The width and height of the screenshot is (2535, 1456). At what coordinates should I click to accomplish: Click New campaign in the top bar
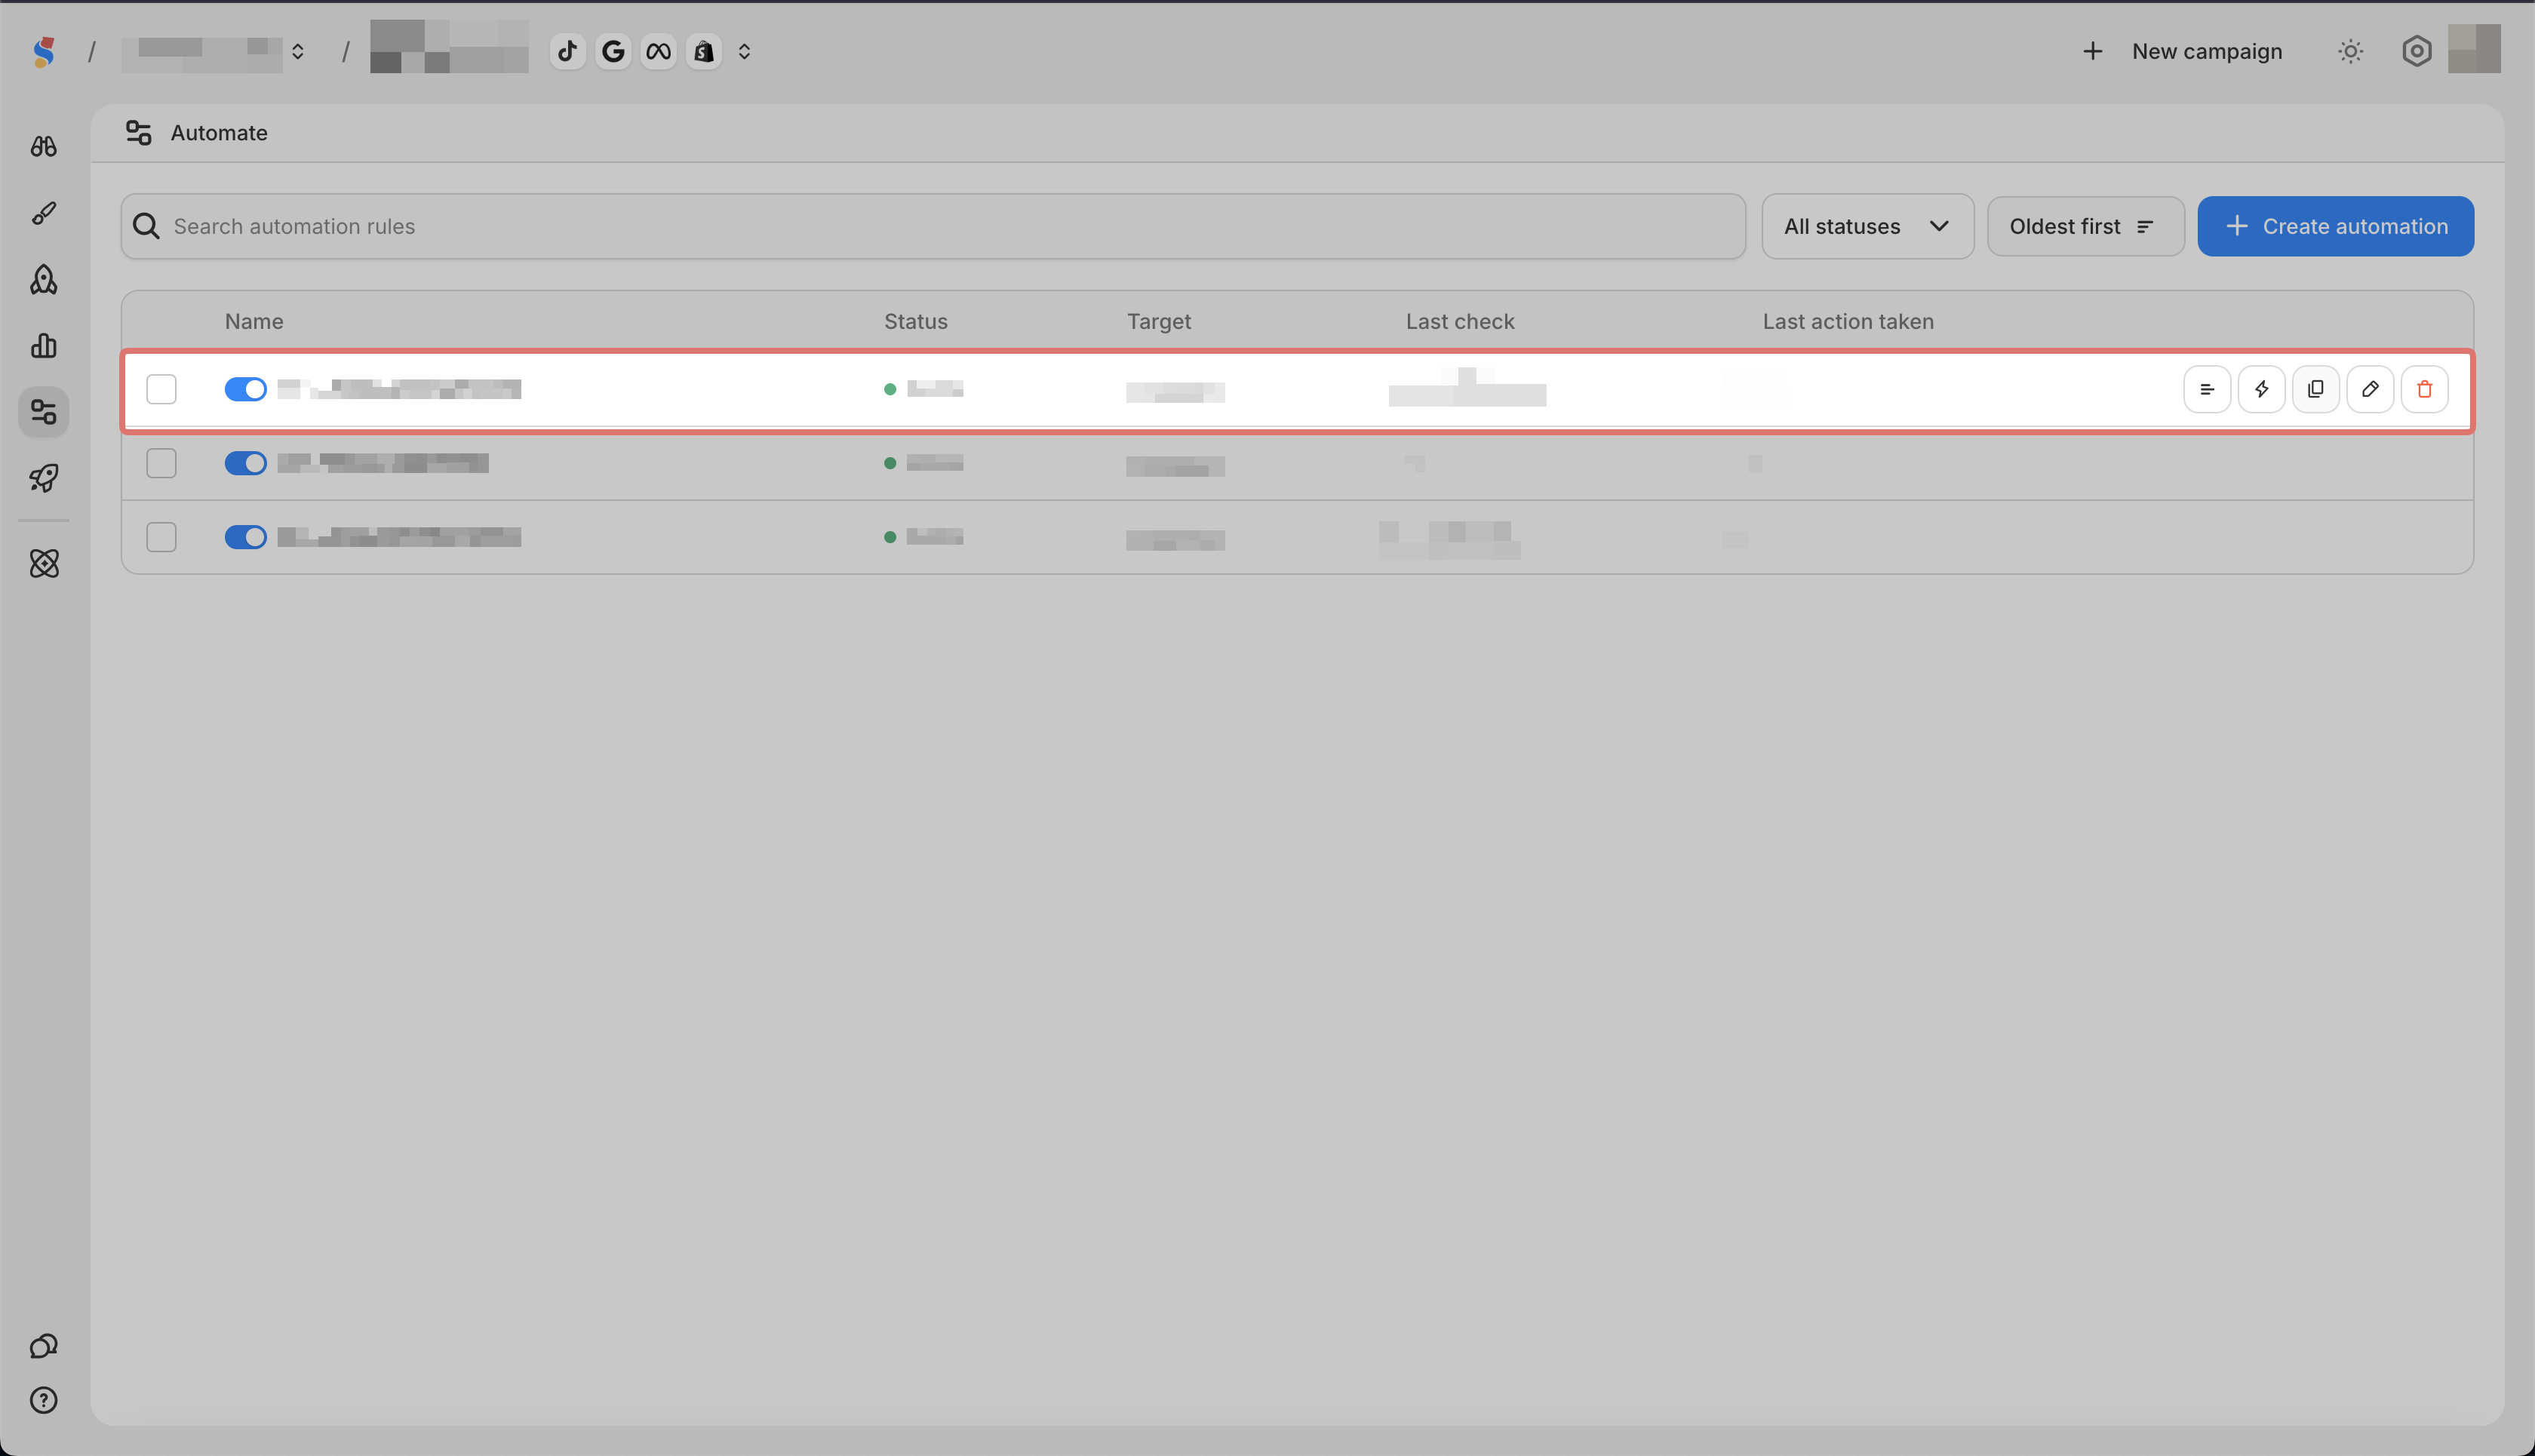(x=2183, y=51)
